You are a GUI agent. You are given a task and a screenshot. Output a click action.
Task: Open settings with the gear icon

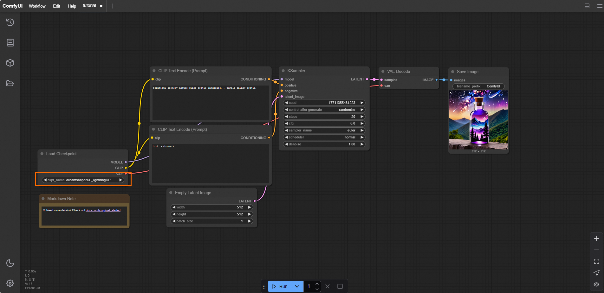tap(10, 283)
